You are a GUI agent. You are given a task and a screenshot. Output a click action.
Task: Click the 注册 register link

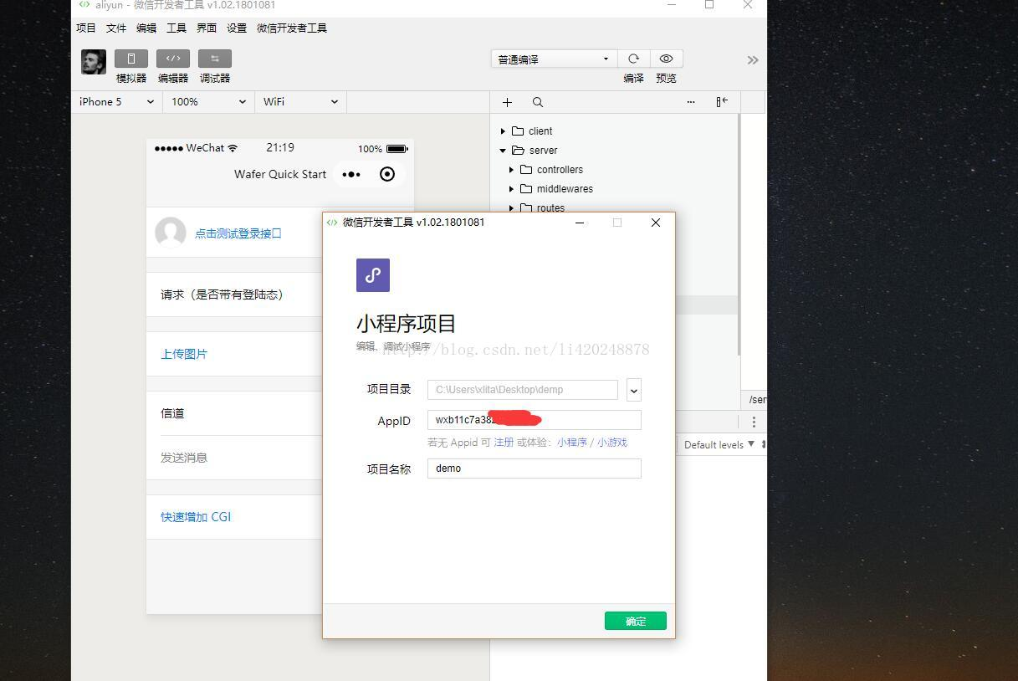(x=504, y=443)
